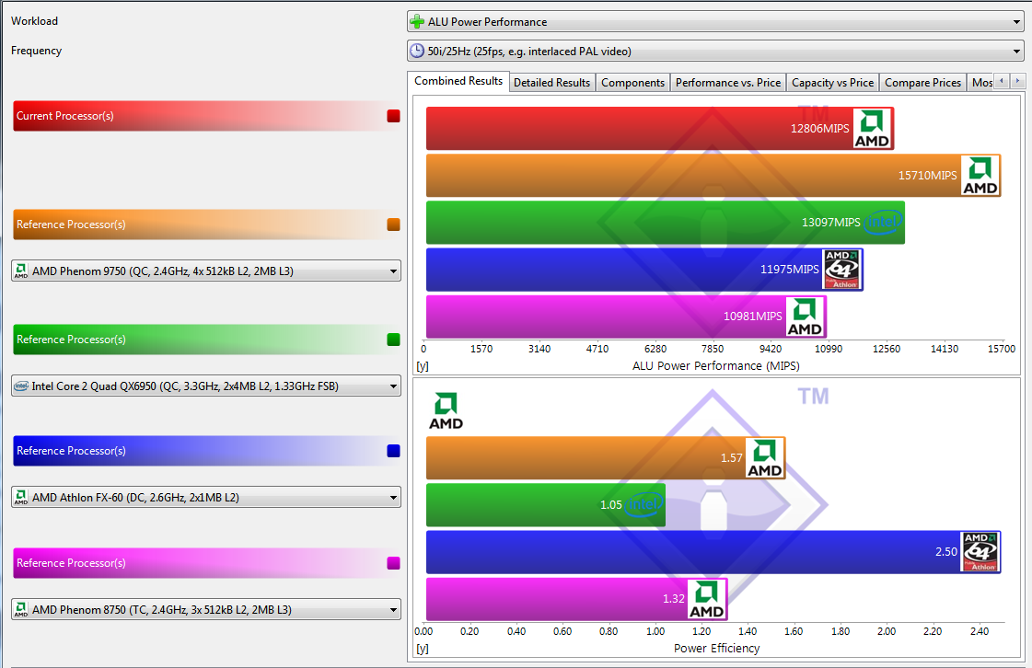Expand the AMD Phenom 9750 processor dropdown
The height and width of the screenshot is (668, 1032).
coord(206,271)
